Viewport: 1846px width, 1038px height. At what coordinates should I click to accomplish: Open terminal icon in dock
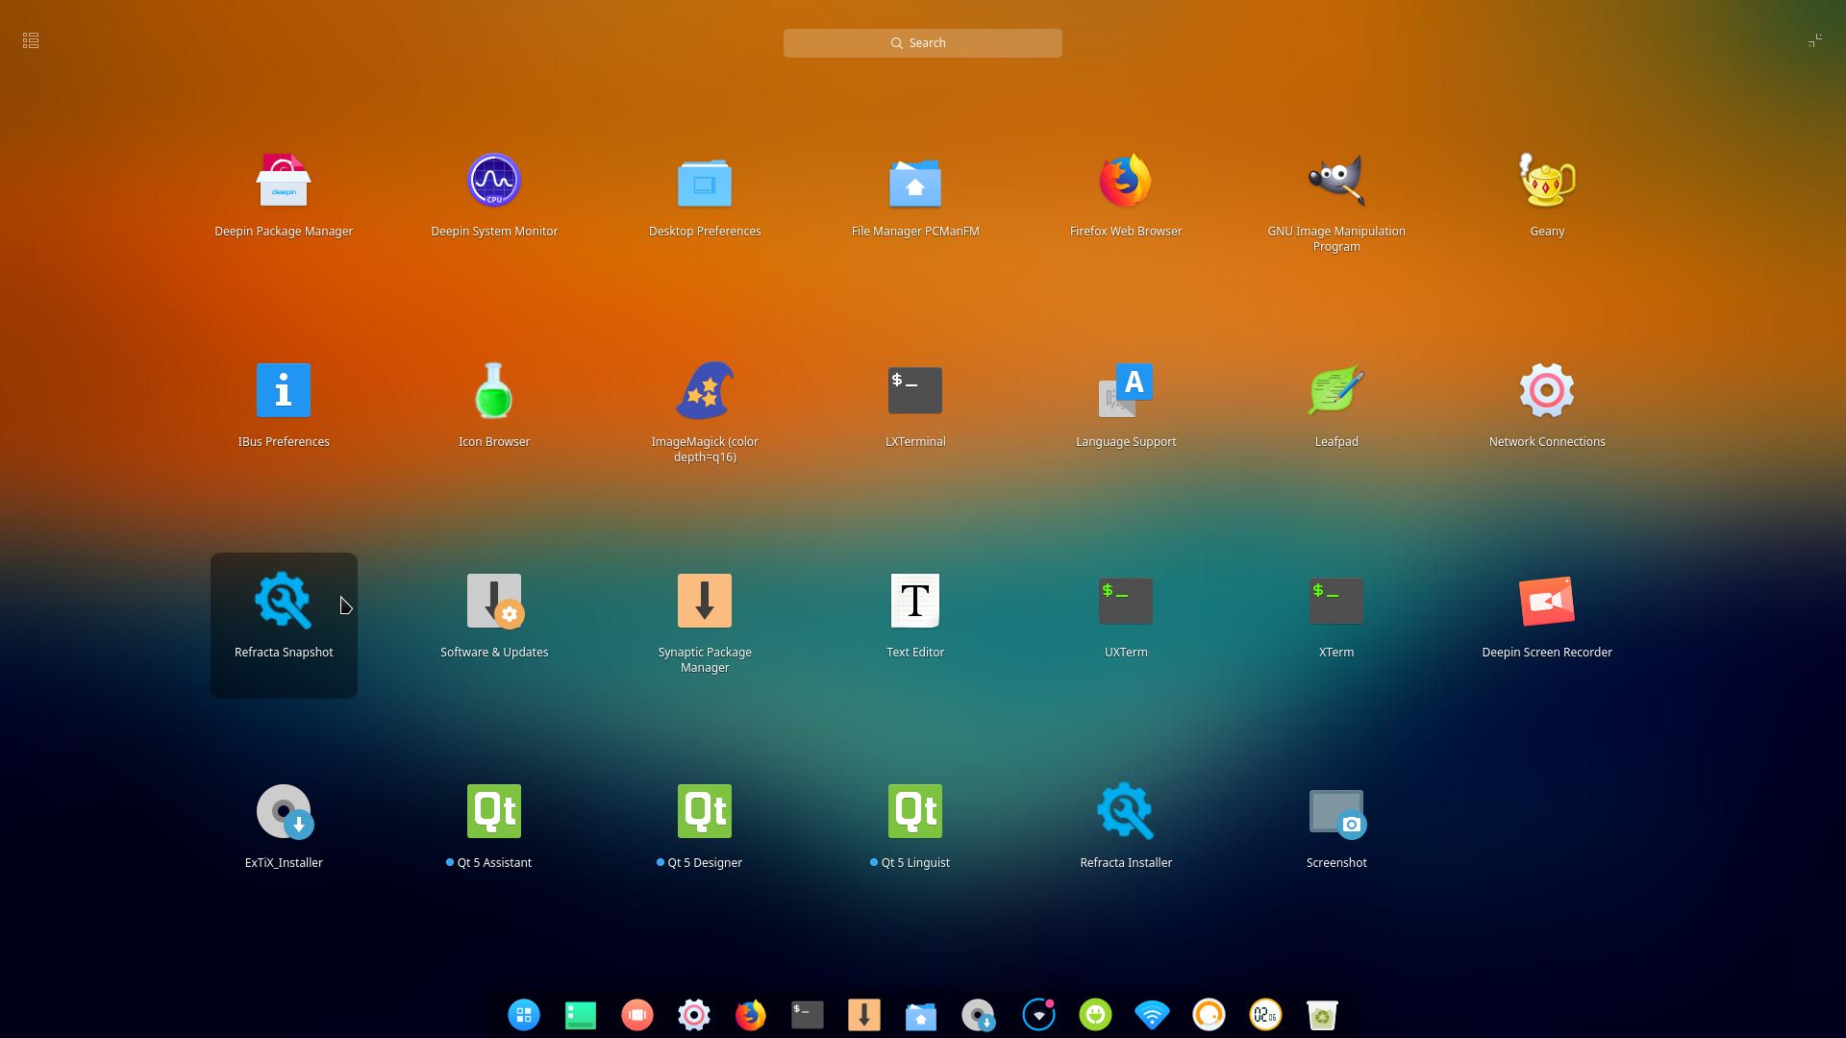tap(808, 1015)
